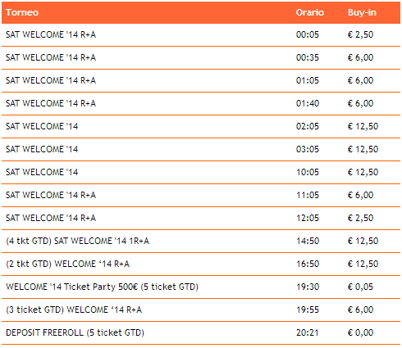The image size is (402, 348).
Task: Click the € 0,05 buy-in at 19:30
Action: 360,287
